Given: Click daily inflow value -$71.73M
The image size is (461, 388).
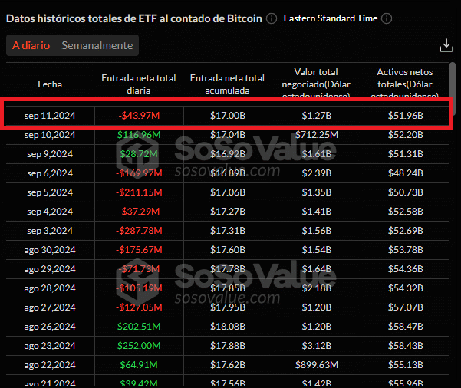Looking at the screenshot, I should (139, 269).
